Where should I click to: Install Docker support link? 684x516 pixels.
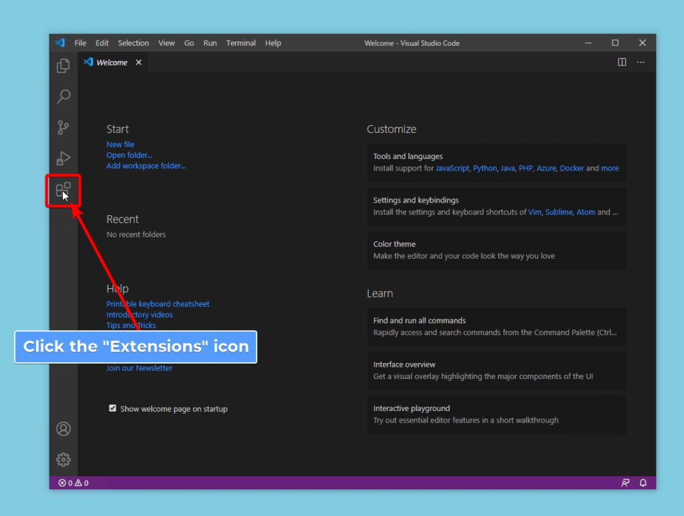point(572,168)
